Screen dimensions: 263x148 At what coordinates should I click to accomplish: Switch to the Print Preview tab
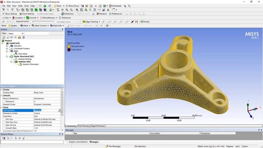click(x=83, y=126)
